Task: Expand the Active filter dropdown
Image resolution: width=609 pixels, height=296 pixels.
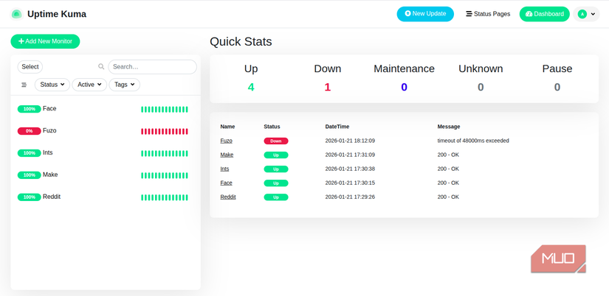Action: click(x=89, y=85)
